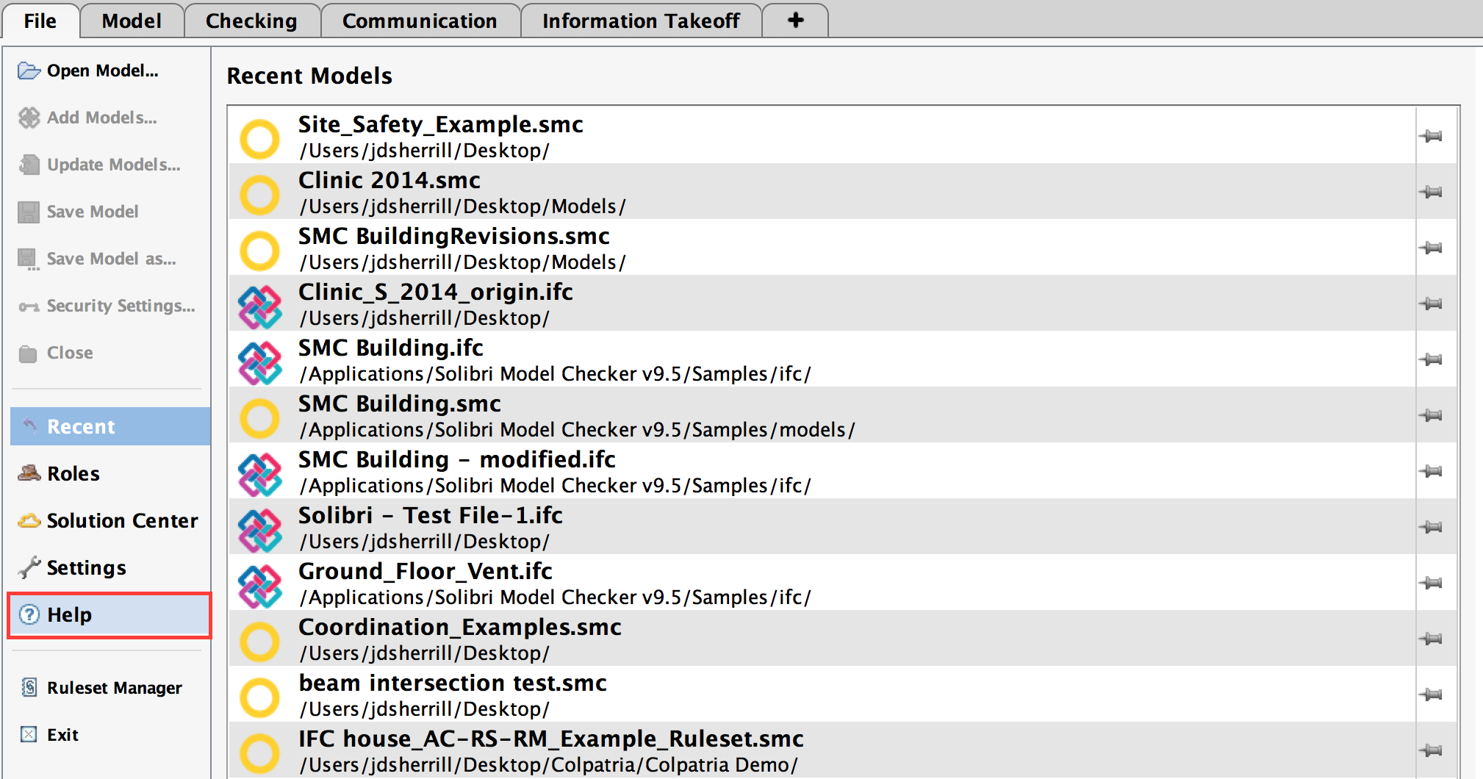
Task: Open IFC house_AC-RS-RM_Example_Ruleset.smc model
Action: [x=822, y=750]
